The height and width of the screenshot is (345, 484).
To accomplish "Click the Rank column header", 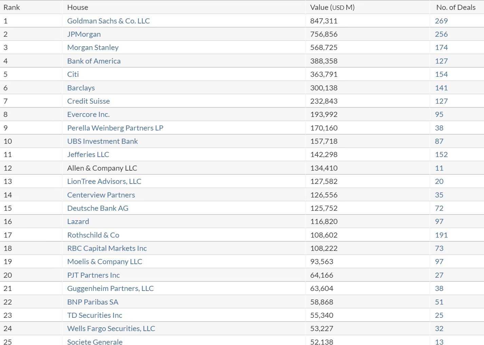I will [12, 7].
